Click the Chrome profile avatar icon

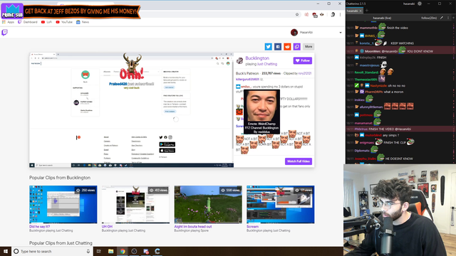point(333,14)
